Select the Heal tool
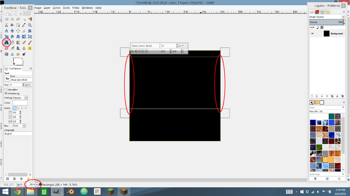Viewport: 350px width, 196px height. click(x=30, y=48)
